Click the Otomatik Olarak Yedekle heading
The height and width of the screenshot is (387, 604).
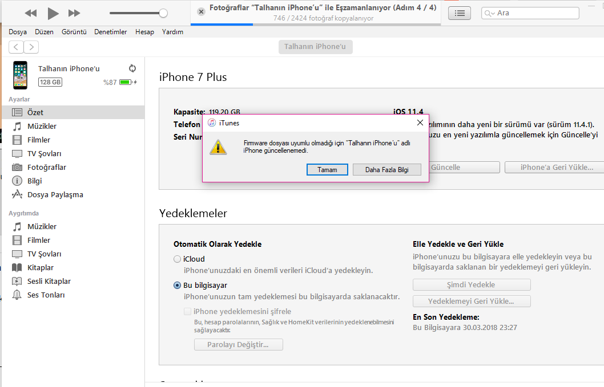(218, 245)
